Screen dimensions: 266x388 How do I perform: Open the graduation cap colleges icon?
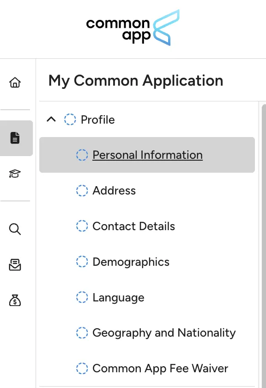(x=15, y=174)
